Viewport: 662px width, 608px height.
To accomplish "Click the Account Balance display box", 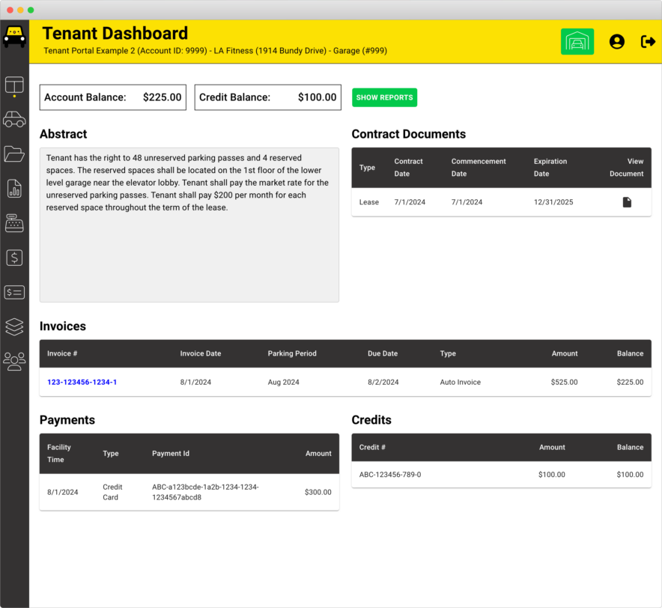I will (112, 97).
